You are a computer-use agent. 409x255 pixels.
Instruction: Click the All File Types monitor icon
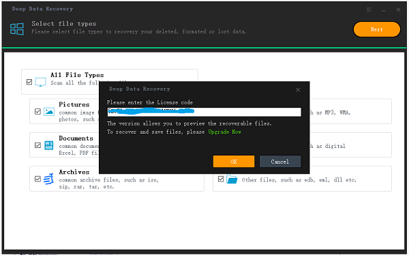point(40,82)
